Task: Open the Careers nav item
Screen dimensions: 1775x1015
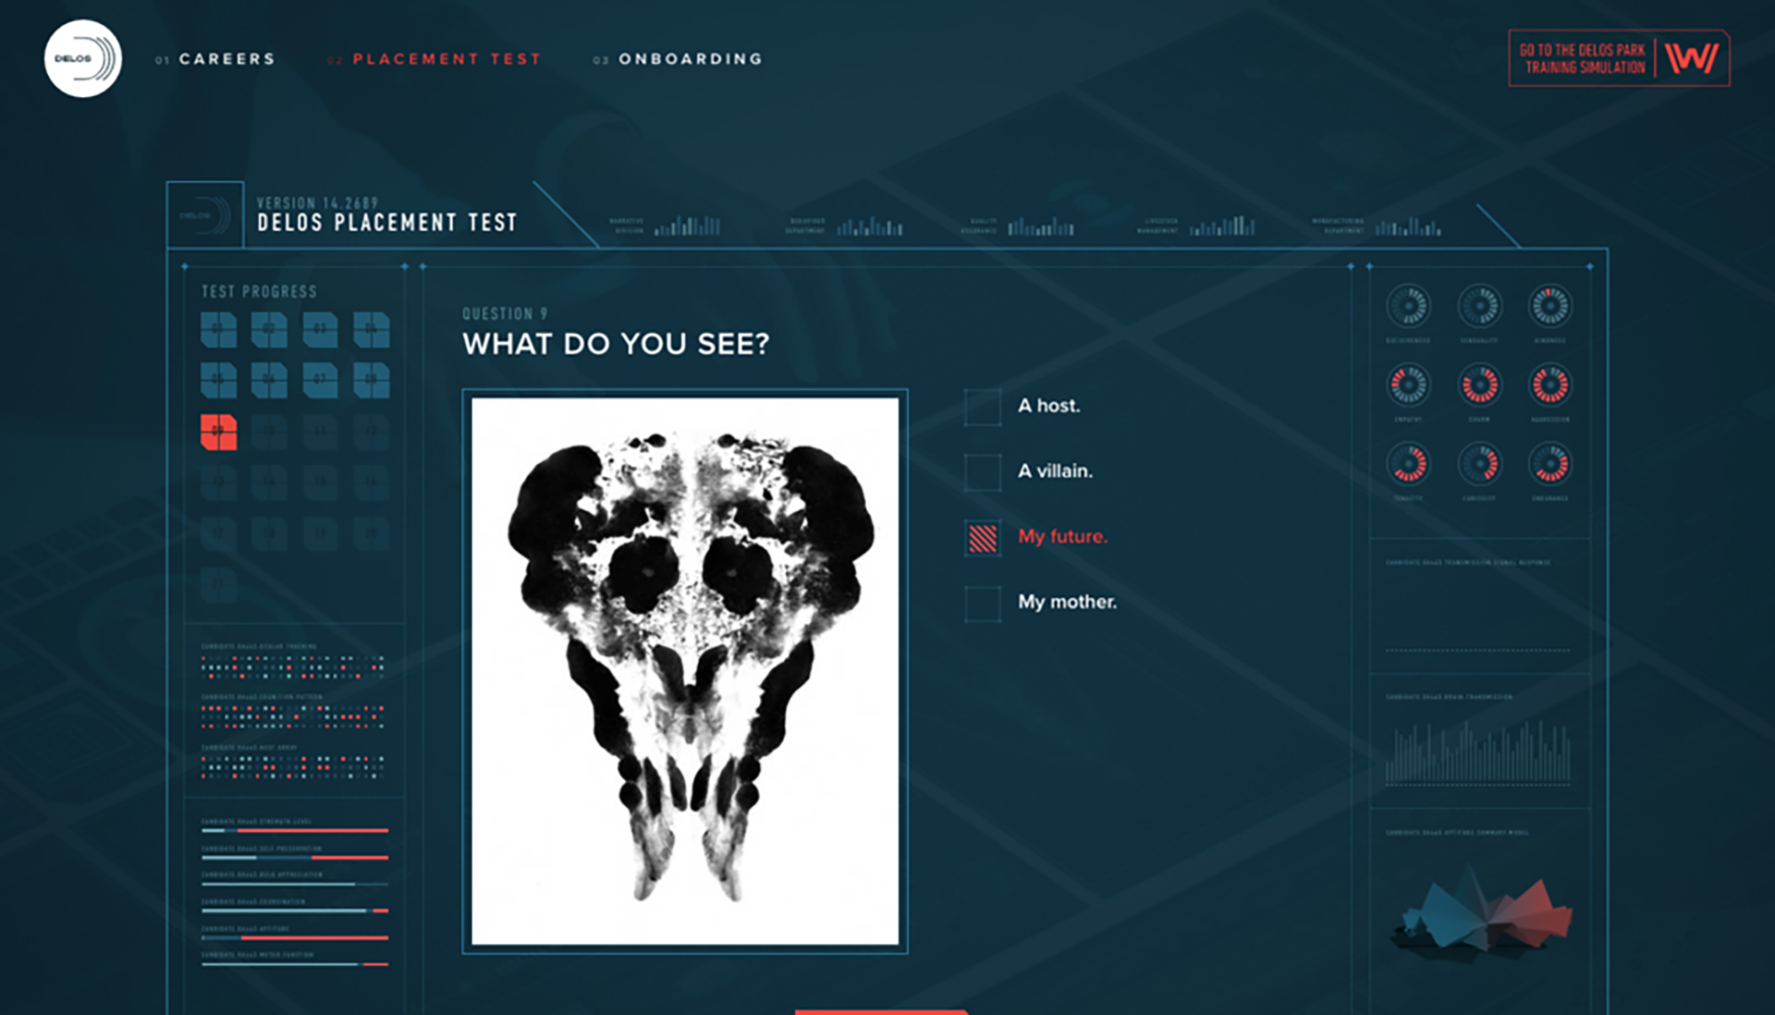Action: (x=226, y=59)
